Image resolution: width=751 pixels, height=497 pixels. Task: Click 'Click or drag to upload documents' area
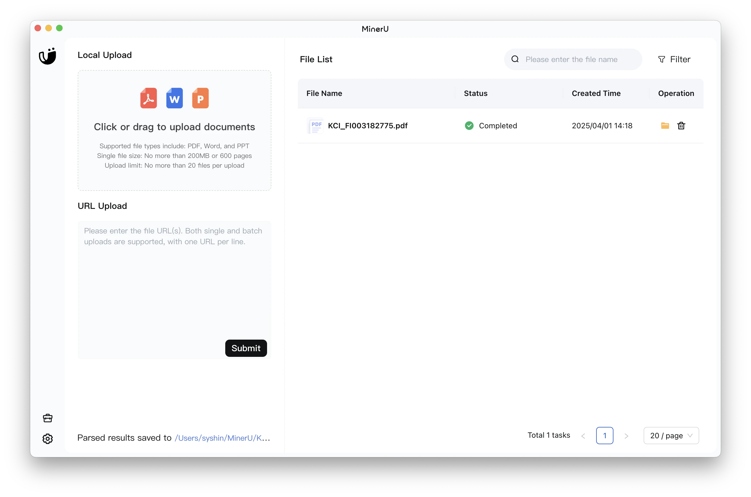point(175,130)
